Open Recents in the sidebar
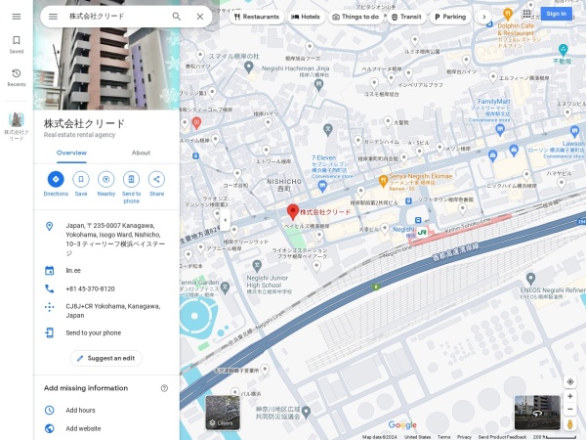This screenshot has width=586, height=440. click(x=17, y=77)
